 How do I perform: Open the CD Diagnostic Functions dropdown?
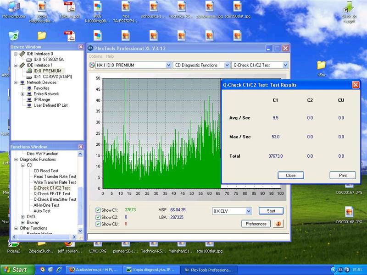pos(227,65)
